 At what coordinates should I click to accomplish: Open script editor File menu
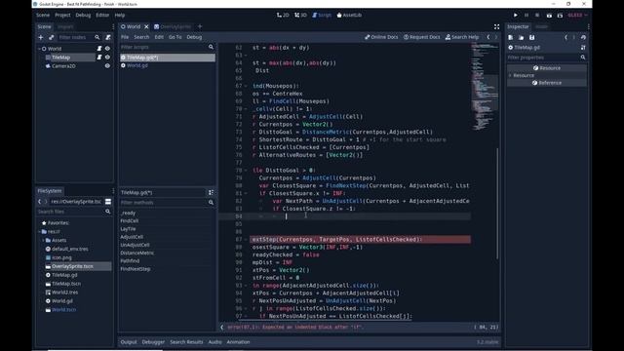coord(125,37)
